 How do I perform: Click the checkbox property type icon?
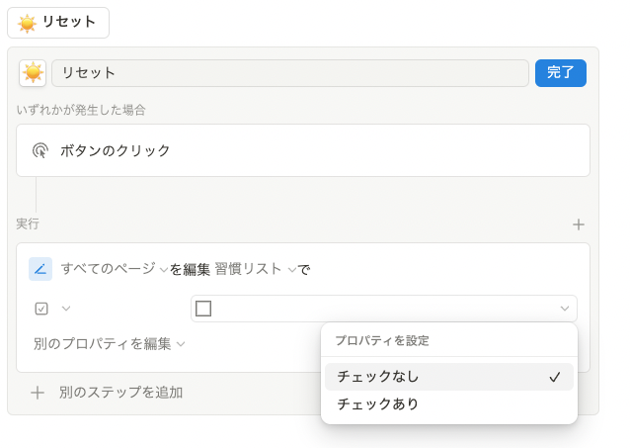click(x=41, y=309)
